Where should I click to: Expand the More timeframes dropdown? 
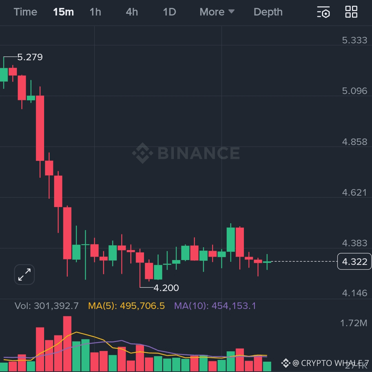217,12
